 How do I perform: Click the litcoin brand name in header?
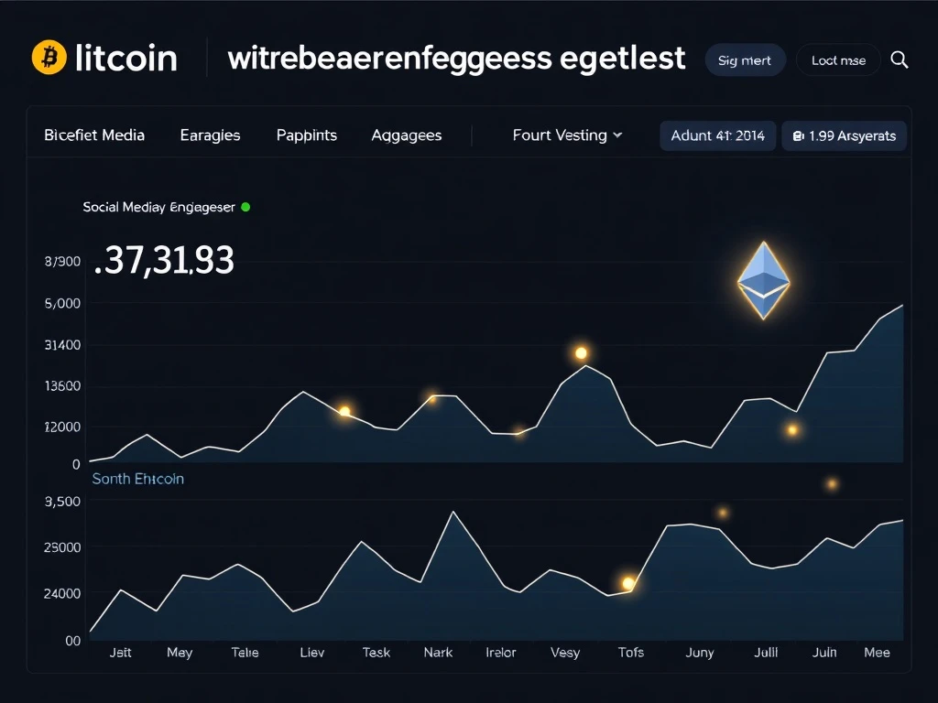click(x=125, y=58)
